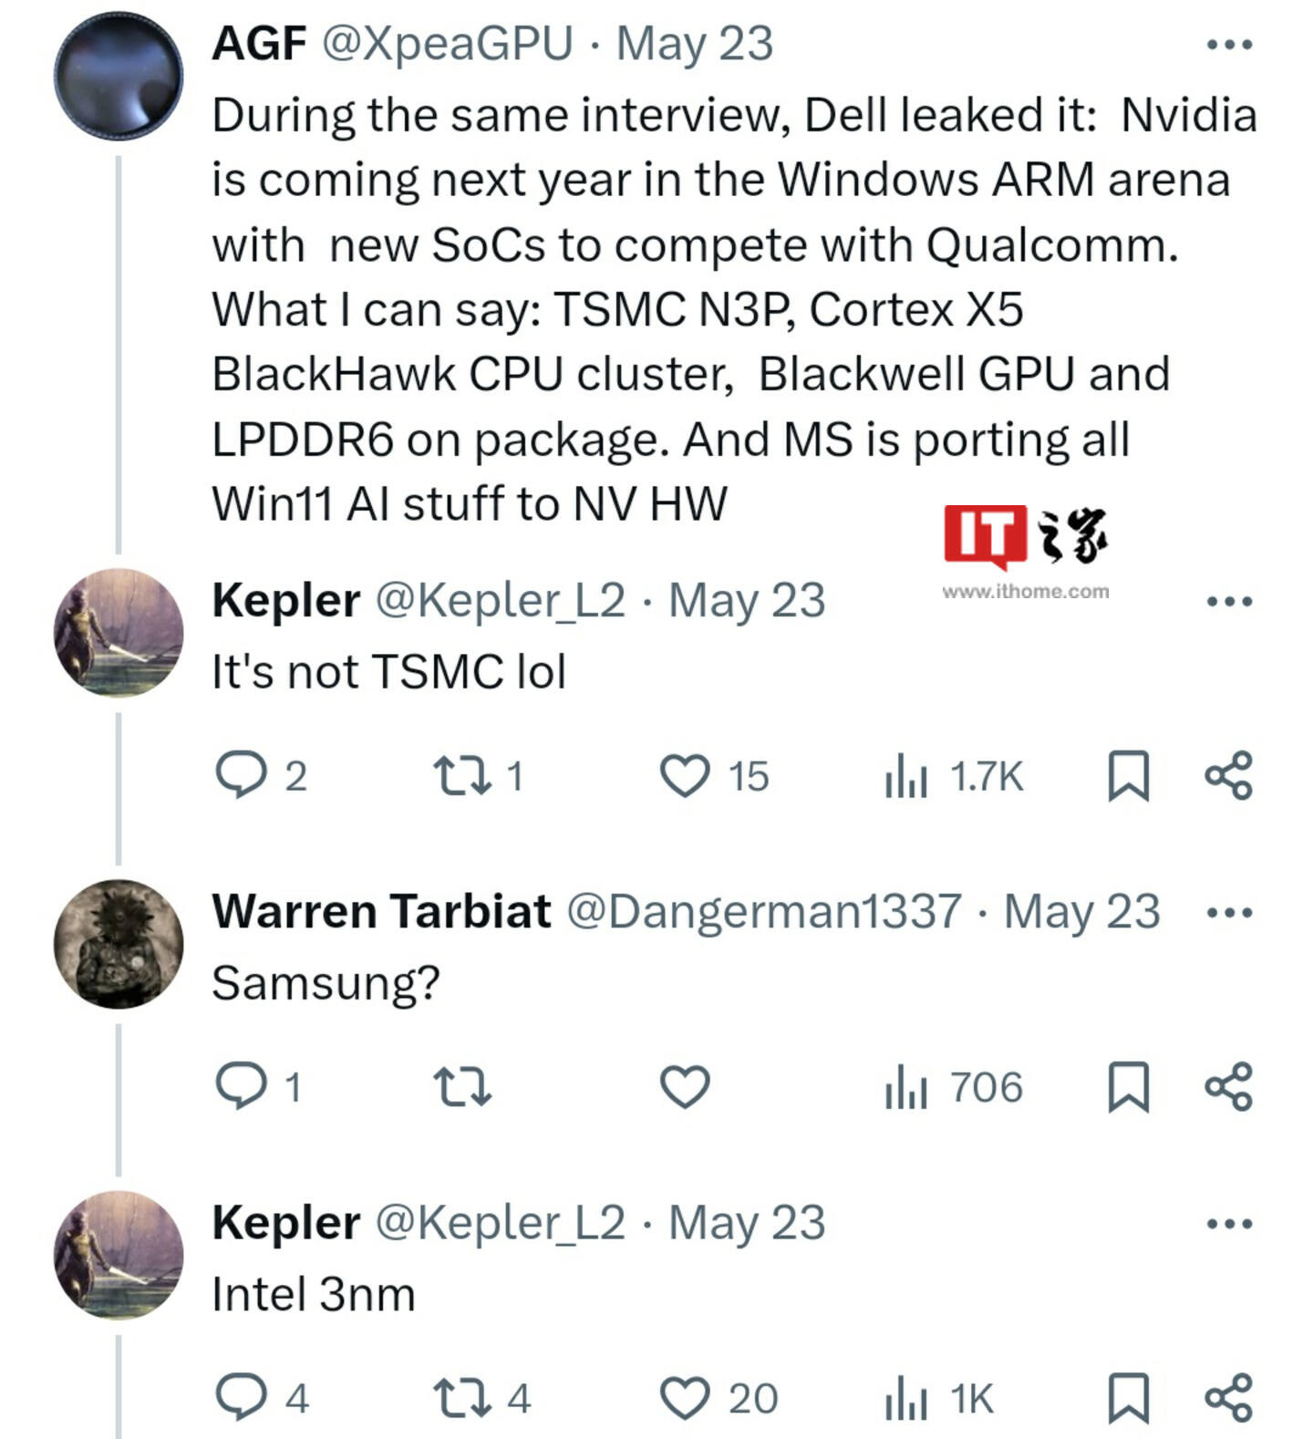Expand more options on the "Intel 3nm" tweet
The height and width of the screenshot is (1439, 1313).
(1228, 1223)
